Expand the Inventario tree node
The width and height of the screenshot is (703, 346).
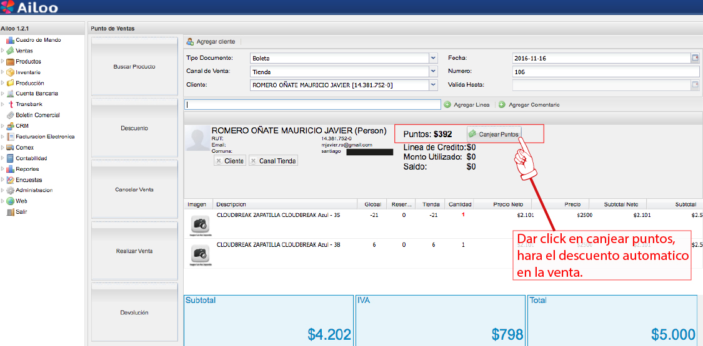pos(2,72)
